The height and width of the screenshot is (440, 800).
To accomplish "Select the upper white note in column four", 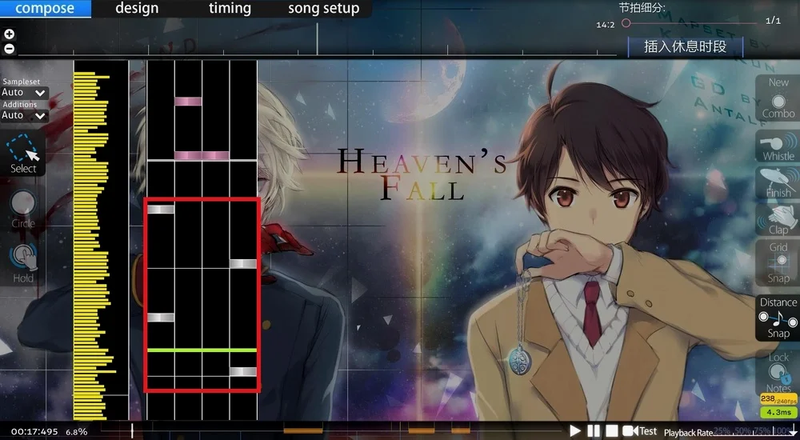I will [x=243, y=263].
